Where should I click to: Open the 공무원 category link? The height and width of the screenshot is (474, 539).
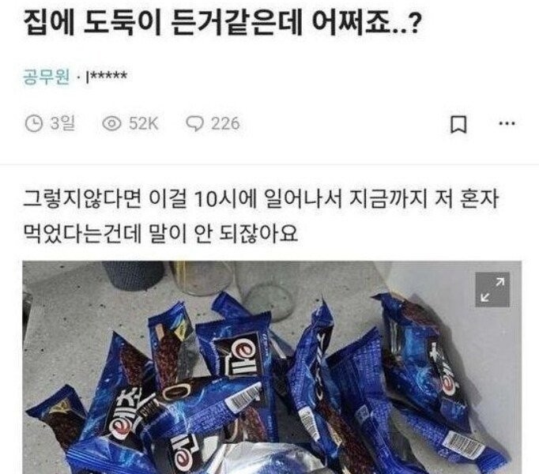tap(47, 77)
